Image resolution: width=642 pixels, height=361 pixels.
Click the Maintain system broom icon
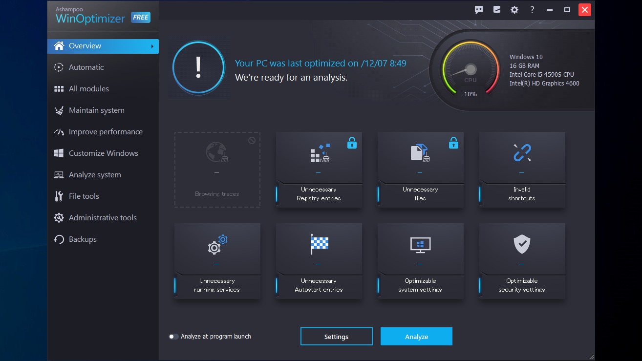(x=59, y=110)
